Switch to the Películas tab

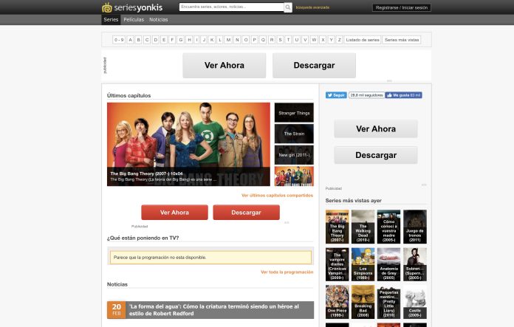click(x=134, y=20)
